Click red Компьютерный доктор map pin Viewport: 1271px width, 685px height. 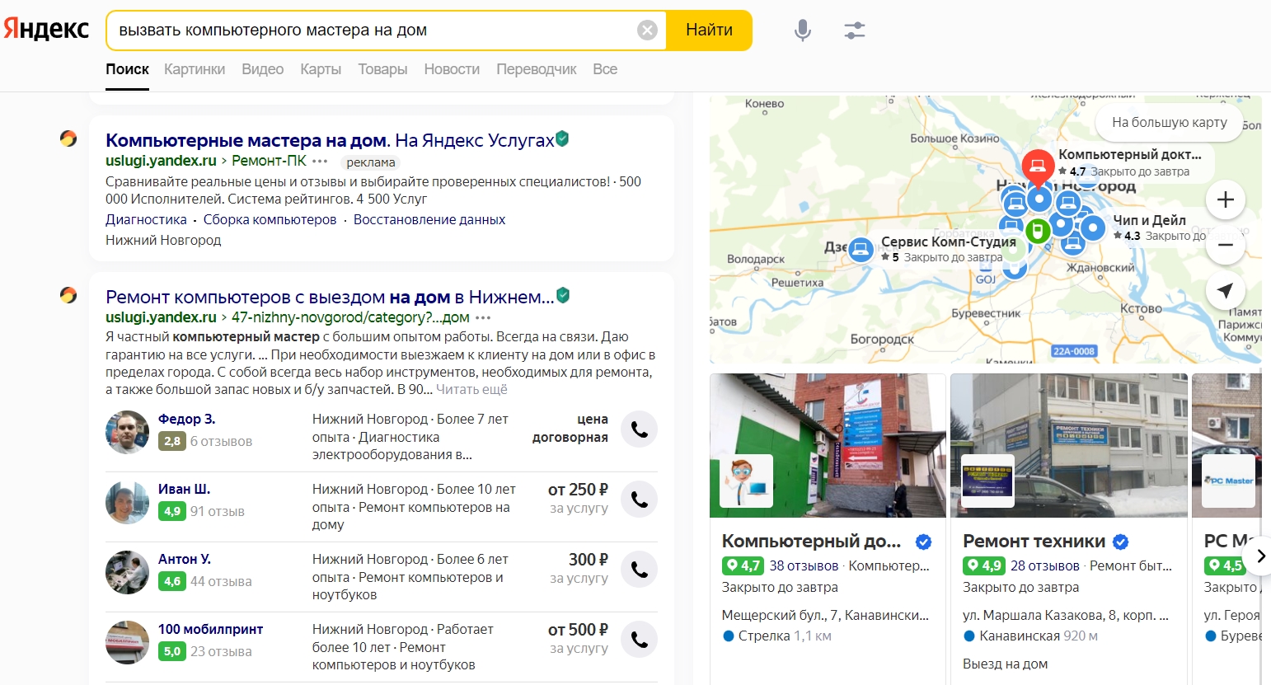tap(1038, 166)
